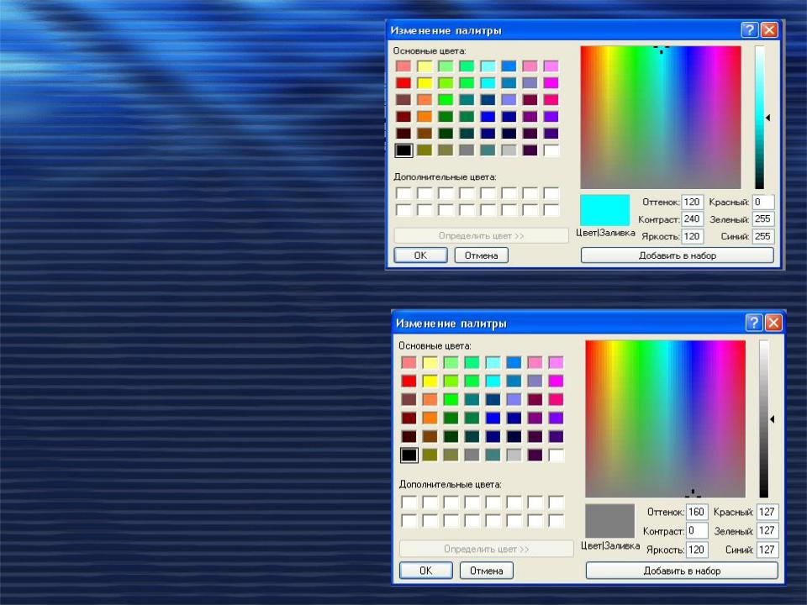Select first empty Дополнительные цвета slot in upper dialog
Screen dimensions: 807x605
pyautogui.click(x=403, y=193)
